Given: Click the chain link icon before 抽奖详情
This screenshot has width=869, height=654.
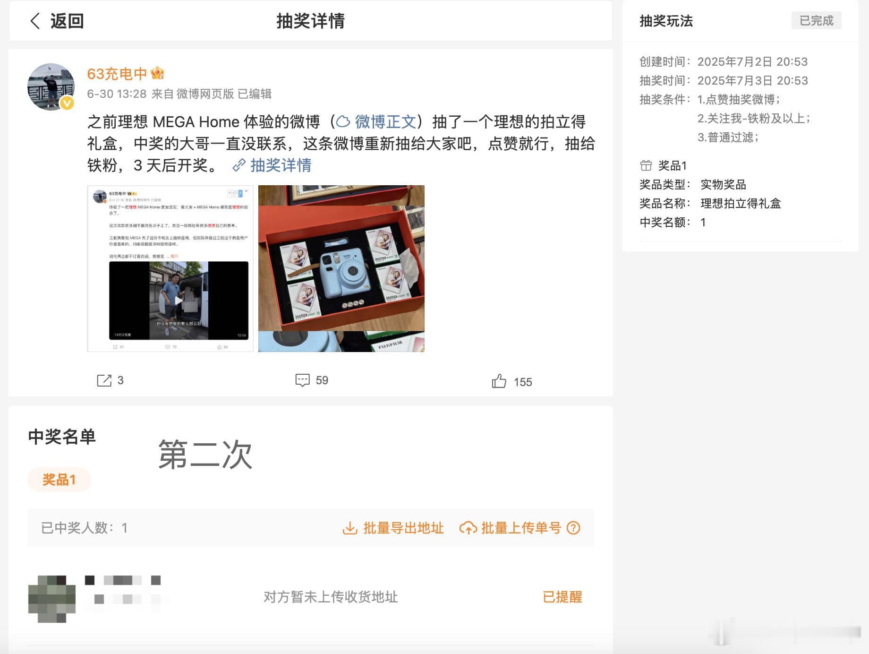Looking at the screenshot, I should pos(239,165).
